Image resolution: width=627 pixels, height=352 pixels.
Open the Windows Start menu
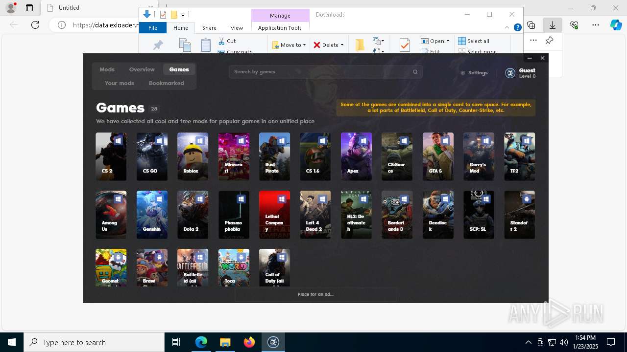(12, 342)
